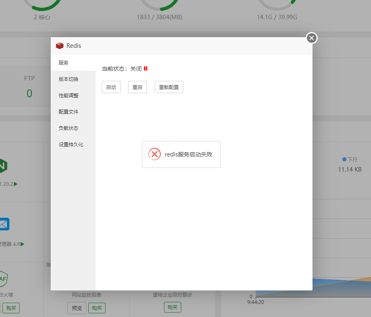Click the 网站监控报表 label
The image size is (371, 317).
click(x=87, y=295)
